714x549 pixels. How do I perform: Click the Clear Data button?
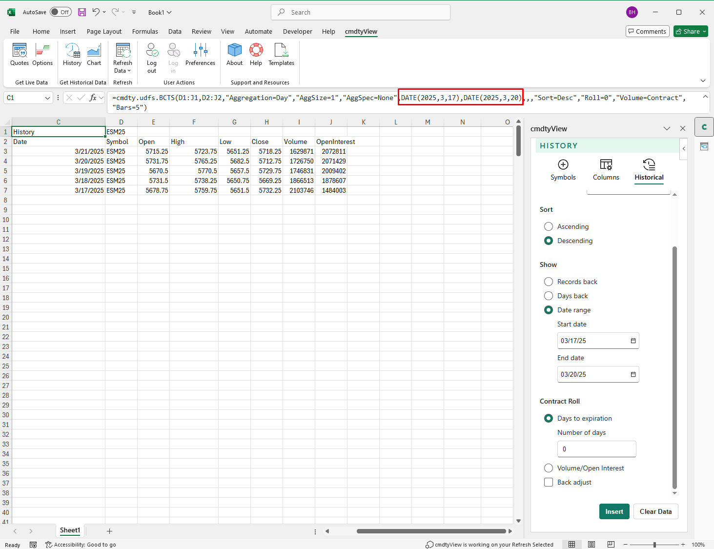click(655, 511)
